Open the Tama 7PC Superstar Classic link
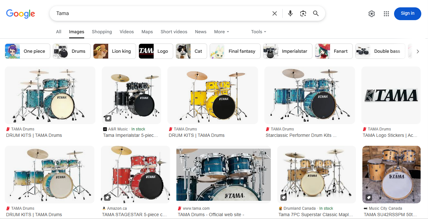 316,215
